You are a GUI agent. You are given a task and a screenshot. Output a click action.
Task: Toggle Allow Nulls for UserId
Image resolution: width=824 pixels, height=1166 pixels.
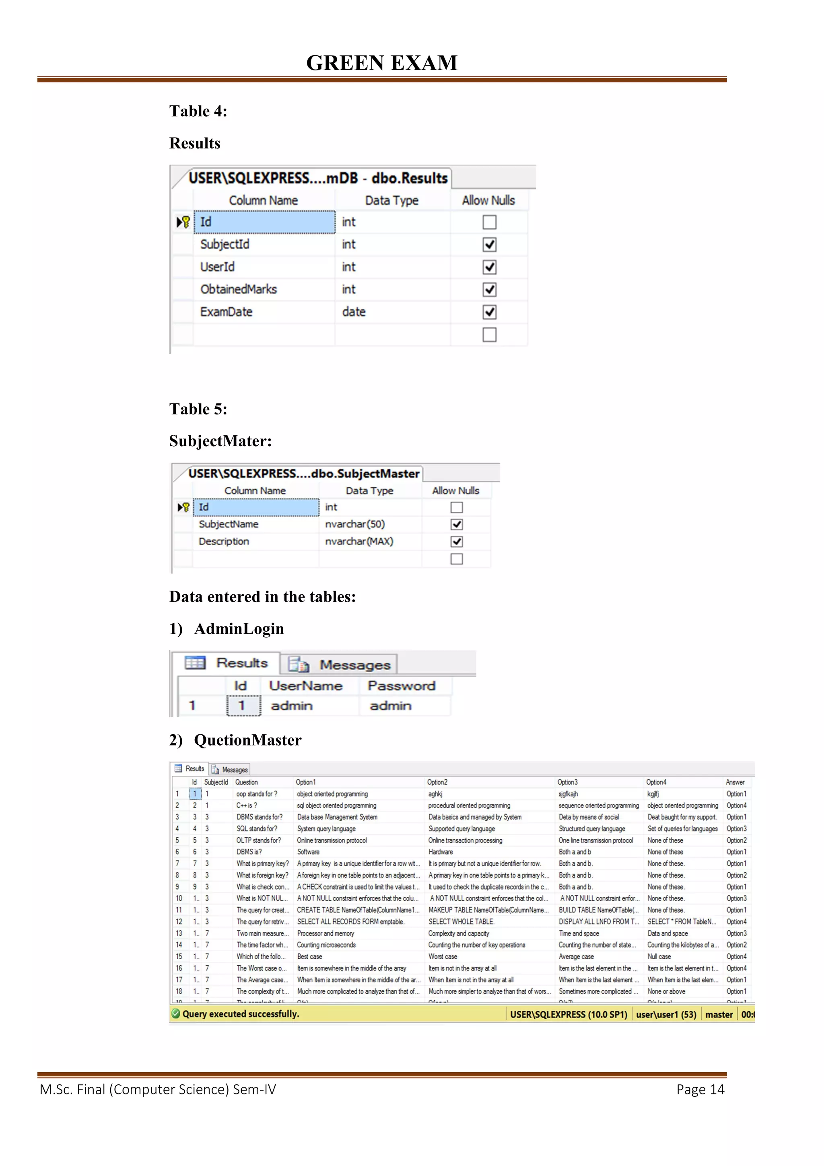coord(489,267)
